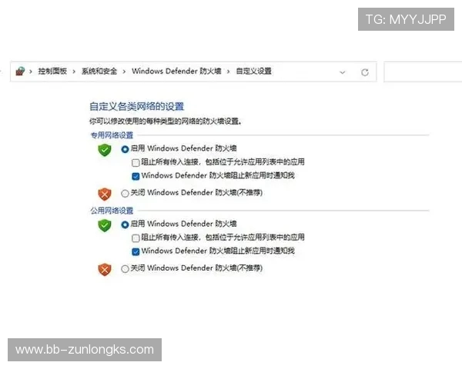The height and width of the screenshot is (369, 462).
Task: Click the 专用网络设置 section label
Action: [x=112, y=135]
